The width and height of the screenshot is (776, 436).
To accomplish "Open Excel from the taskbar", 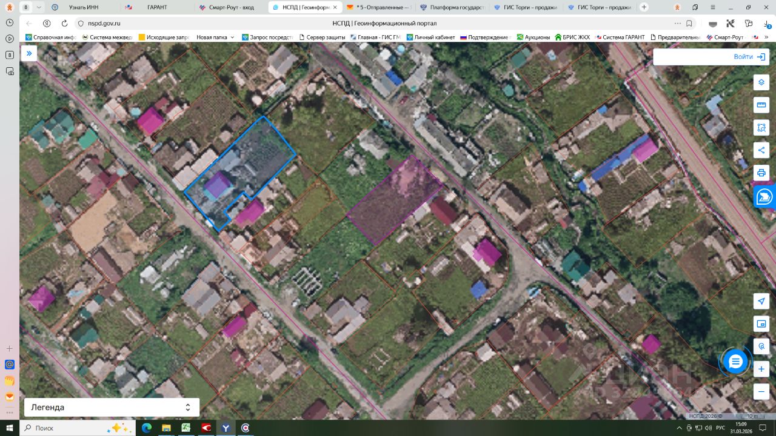I will (x=186, y=428).
